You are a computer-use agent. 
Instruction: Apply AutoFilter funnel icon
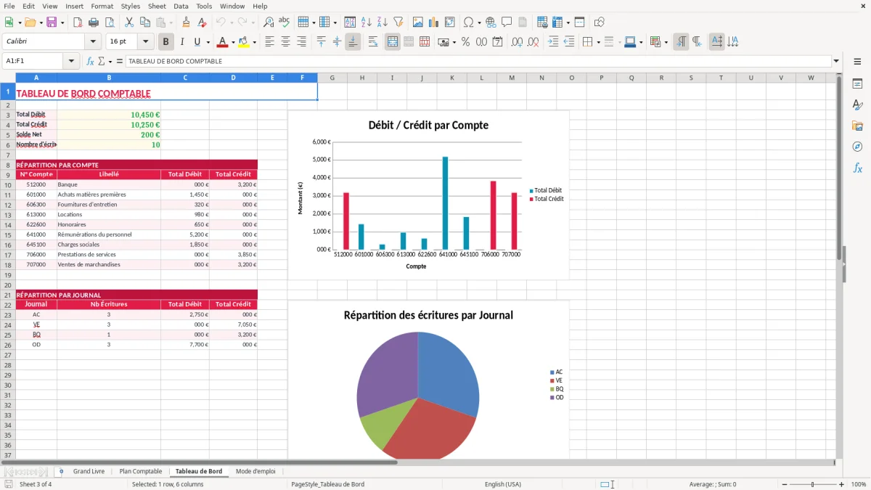click(398, 23)
